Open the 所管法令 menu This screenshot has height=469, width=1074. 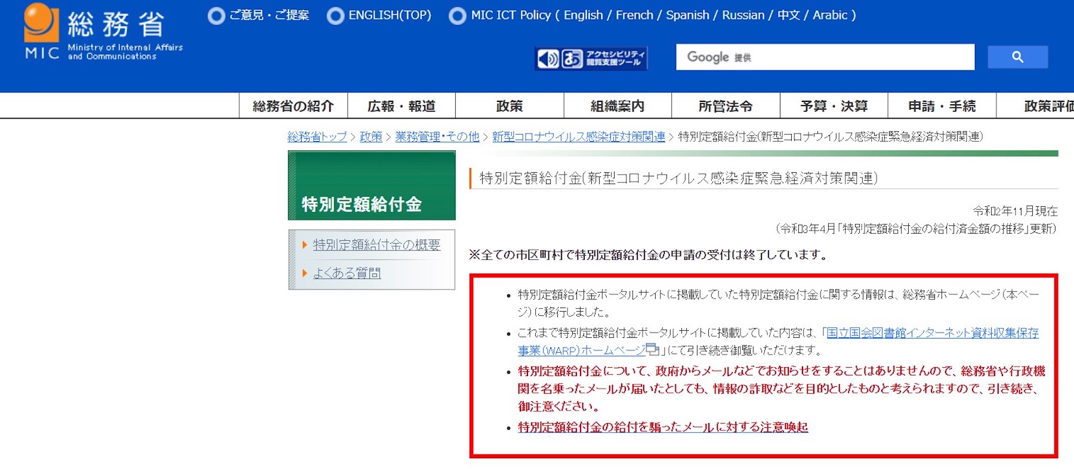[726, 106]
